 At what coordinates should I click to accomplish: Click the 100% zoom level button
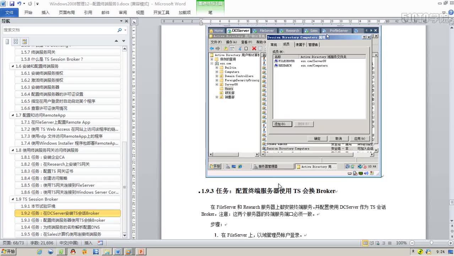401,243
